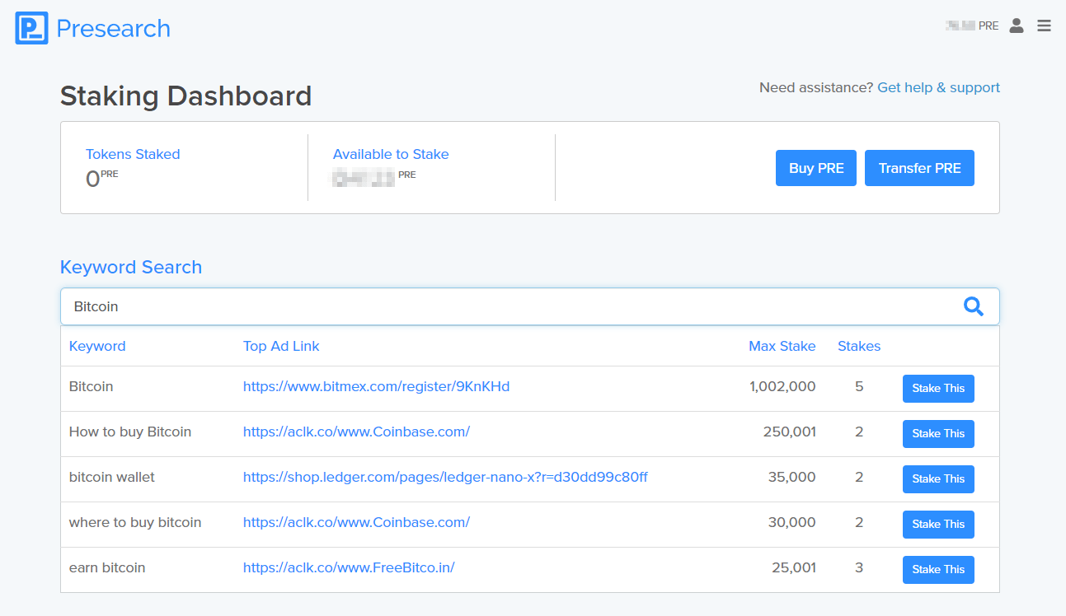The width and height of the screenshot is (1066, 616).
Task: Open the PRE balance in the header
Action: [x=972, y=26]
